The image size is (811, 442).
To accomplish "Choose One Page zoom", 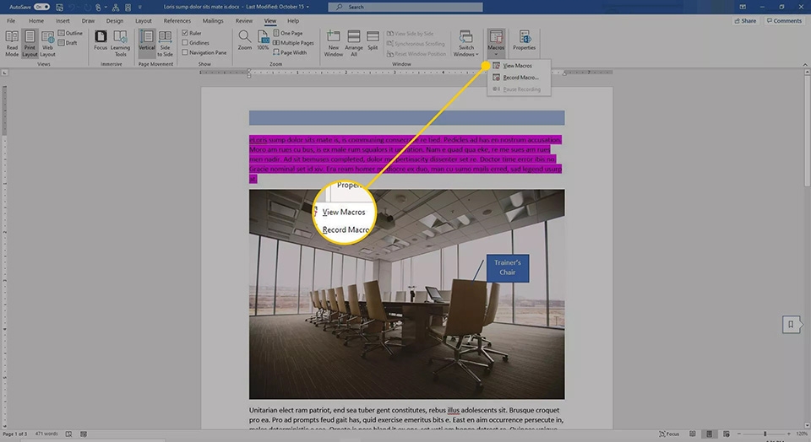I will (287, 33).
